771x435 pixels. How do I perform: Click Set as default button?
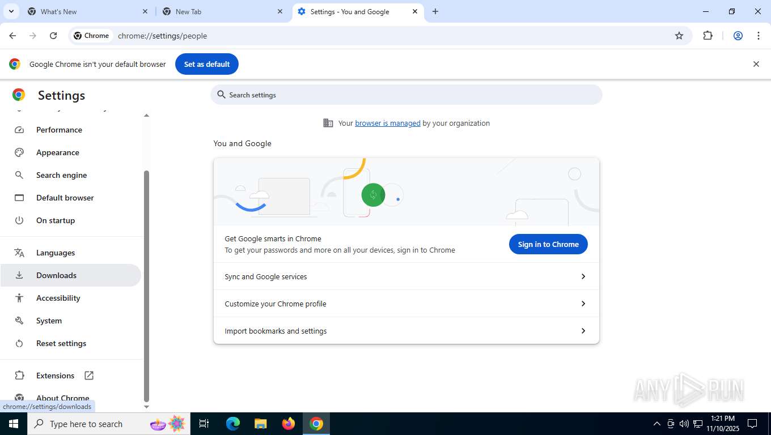[x=207, y=64]
